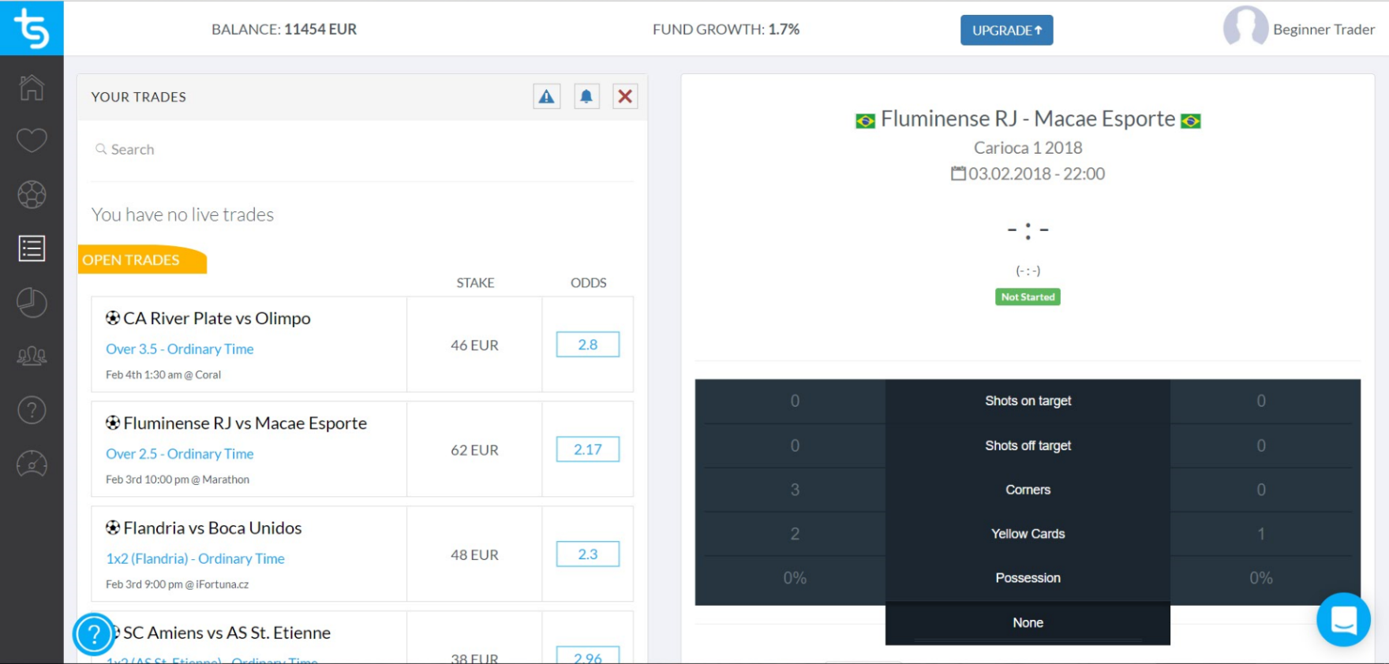Click the Carioca 1 2018 league name
The height and width of the screenshot is (664, 1389).
[x=1028, y=147]
